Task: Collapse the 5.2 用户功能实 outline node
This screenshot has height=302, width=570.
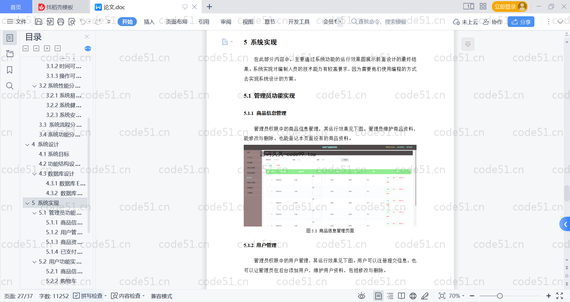Action: tap(34, 262)
